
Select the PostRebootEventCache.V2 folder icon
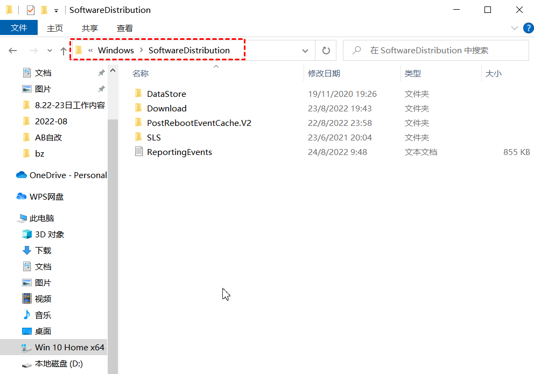tap(138, 123)
